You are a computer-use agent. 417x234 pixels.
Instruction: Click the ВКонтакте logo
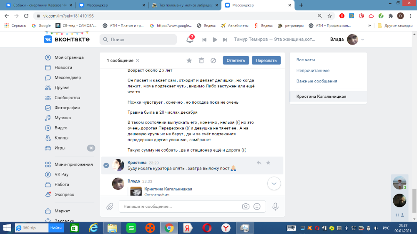[x=67, y=39]
